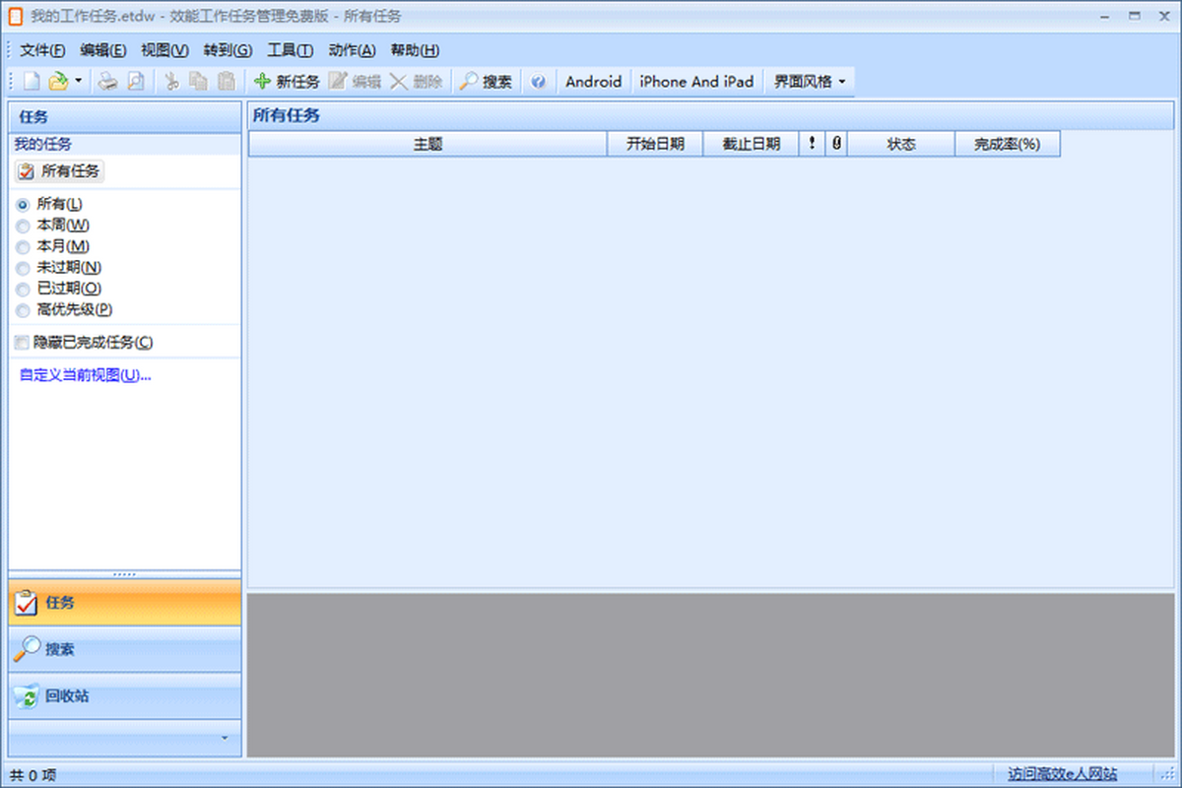Open the 工具(T) menu

[290, 50]
